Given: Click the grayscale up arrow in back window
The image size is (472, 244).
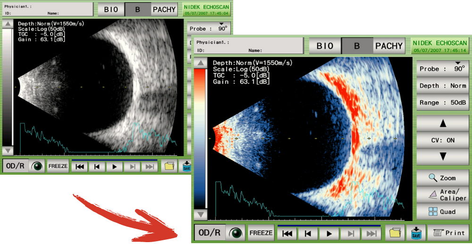Looking at the screenshot, I should [x=8, y=24].
